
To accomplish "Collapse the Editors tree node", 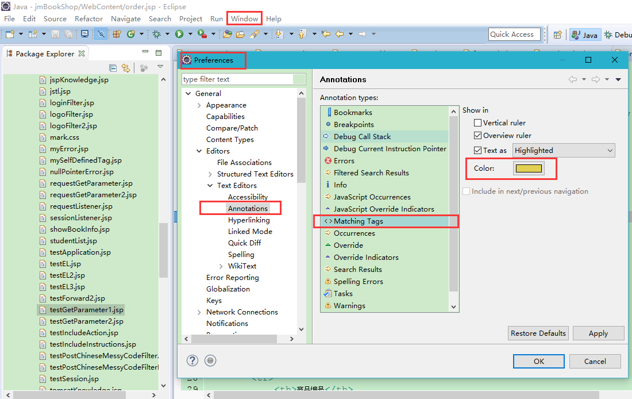I will pos(199,151).
